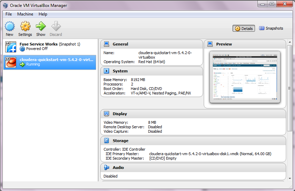Screen dimensions: 295x191
Task: Close the VirtualBox Manager window
Action: pyautogui.click(x=285, y=4)
